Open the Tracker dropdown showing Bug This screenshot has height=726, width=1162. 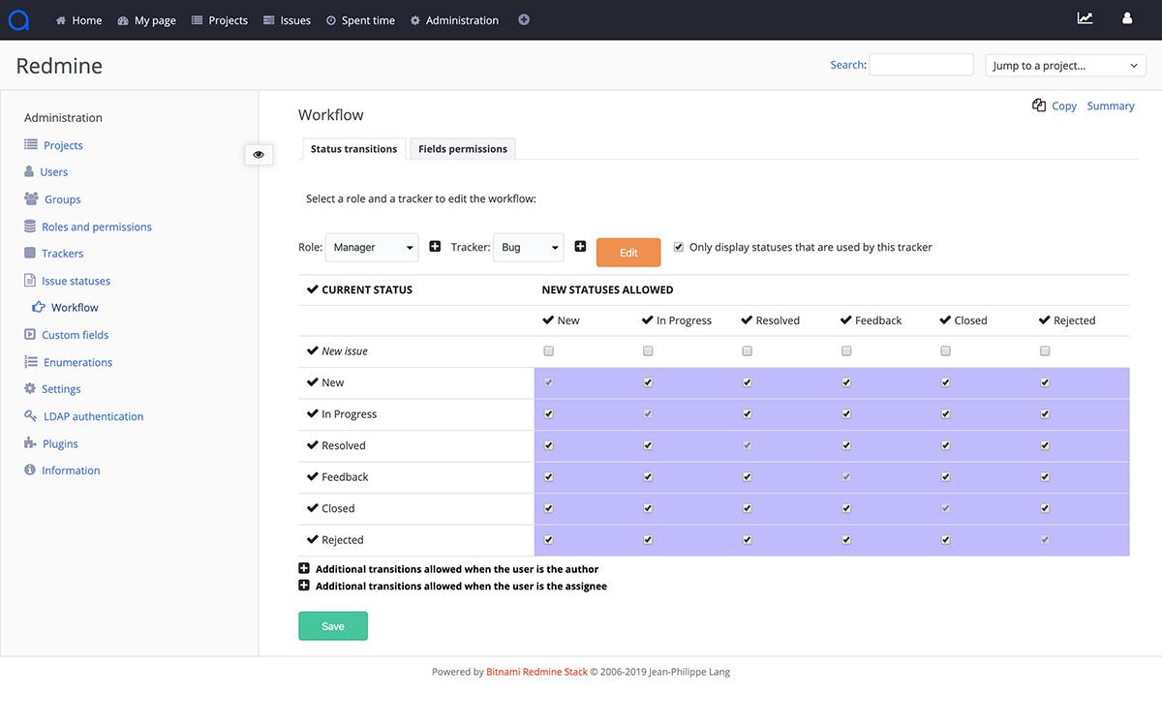tap(529, 247)
